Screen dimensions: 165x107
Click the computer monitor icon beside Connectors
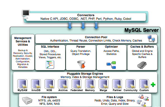click(x=26, y=14)
